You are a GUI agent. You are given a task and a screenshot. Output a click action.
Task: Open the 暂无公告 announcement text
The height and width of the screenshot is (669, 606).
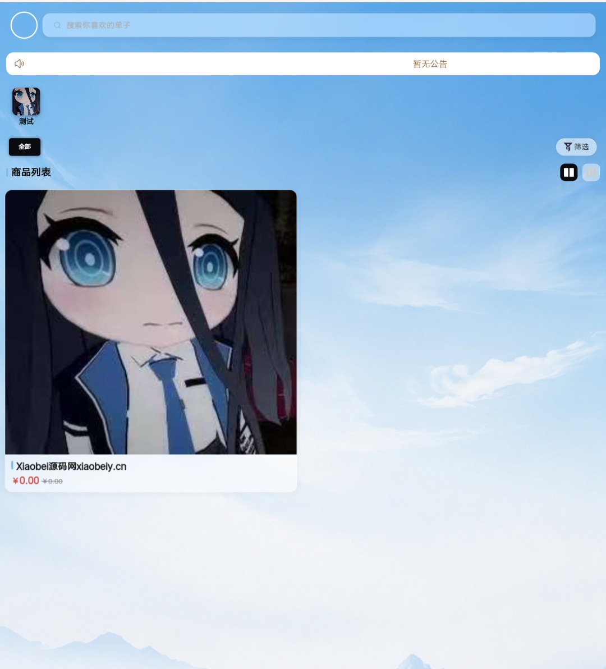pos(430,64)
